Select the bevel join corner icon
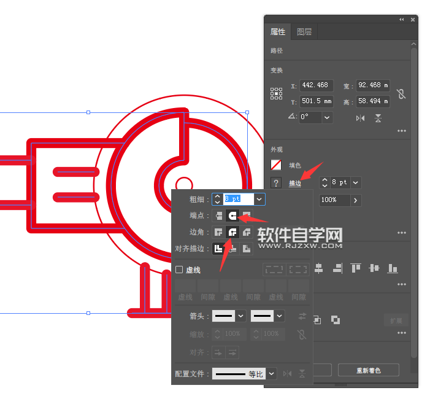Image resolution: width=430 pixels, height=404 pixels. 246,233
